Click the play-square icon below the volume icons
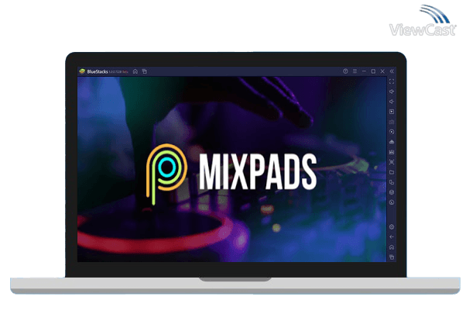The height and width of the screenshot is (321, 466). click(x=392, y=112)
